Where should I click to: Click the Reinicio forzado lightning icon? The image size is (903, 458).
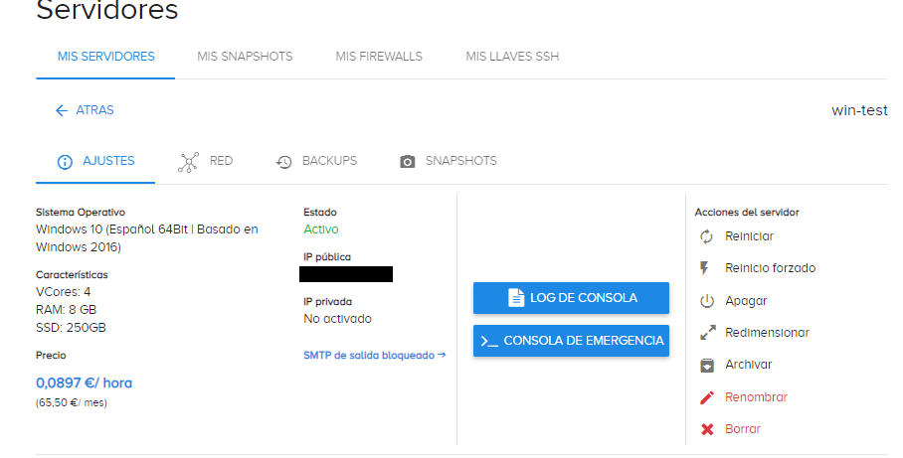(x=704, y=268)
